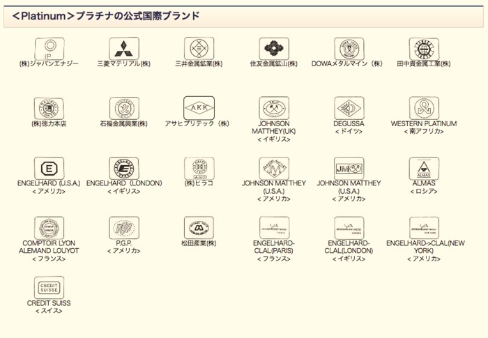488x338 pixels.
Task: Click the Engelhard-CLAL (London) logo
Action: (x=349, y=228)
